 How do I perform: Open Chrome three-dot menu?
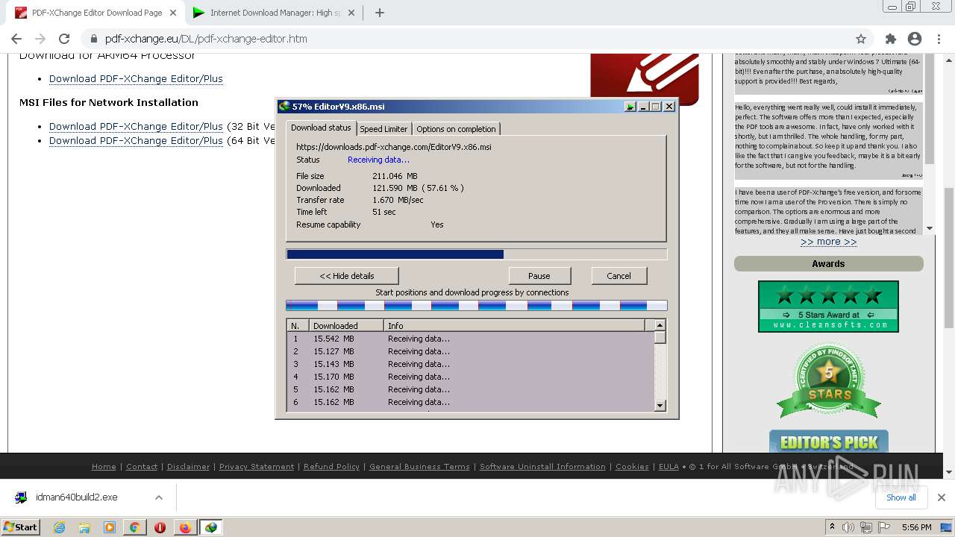coord(939,39)
